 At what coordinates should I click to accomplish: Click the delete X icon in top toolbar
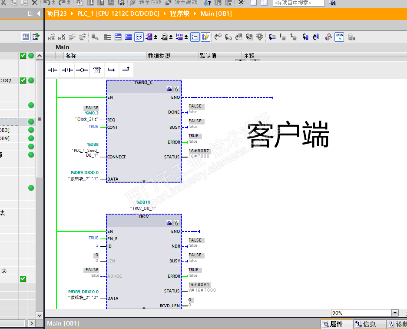(x=34, y=3)
